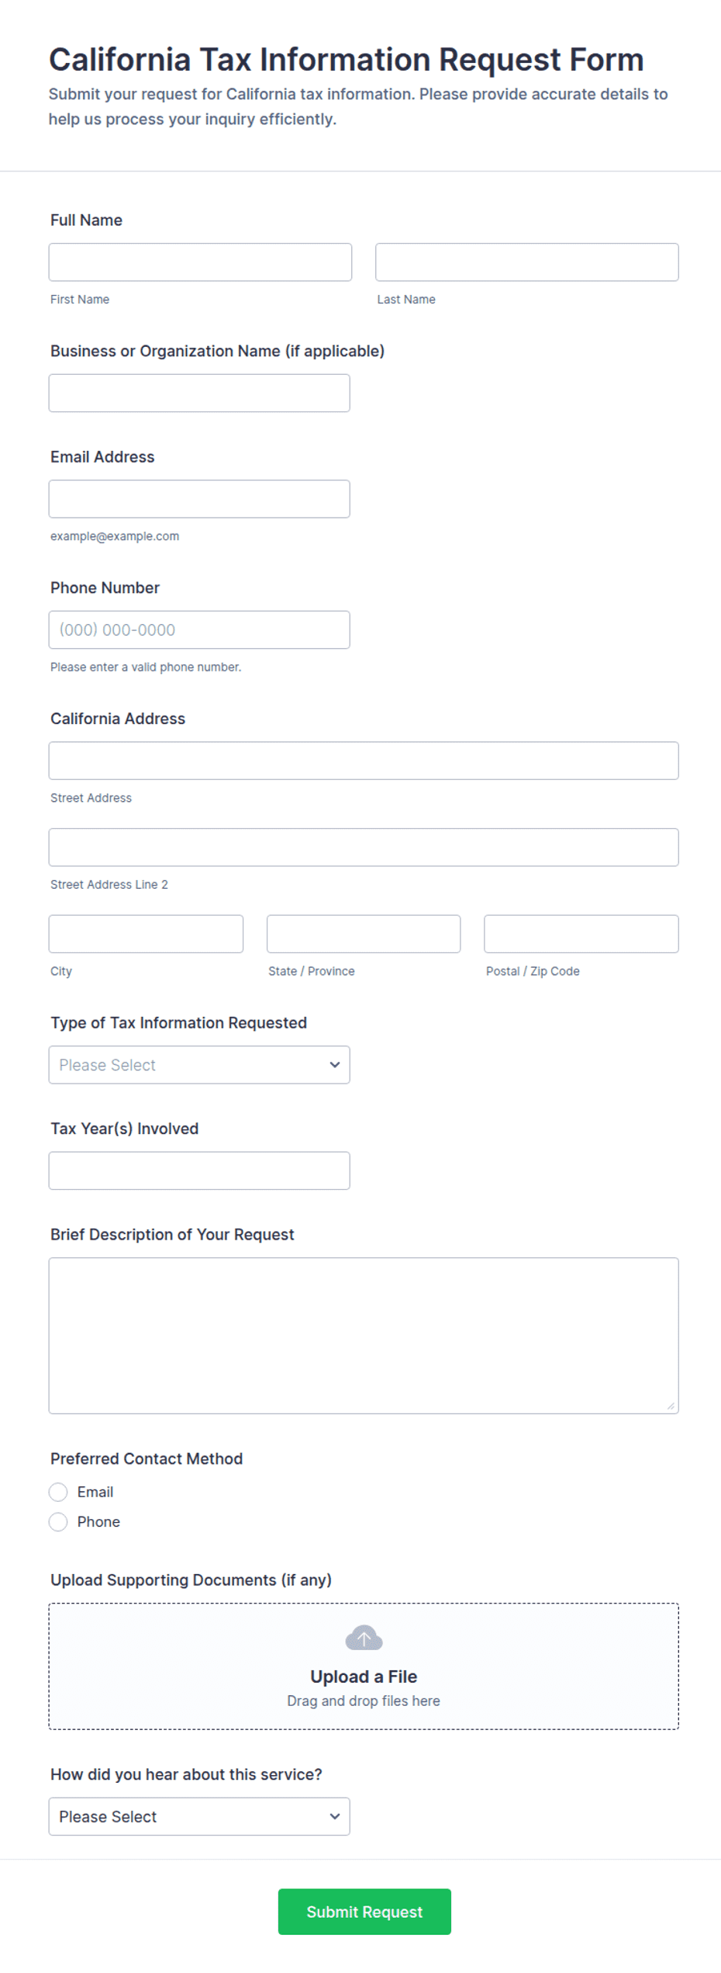Click the Street Address input
The height and width of the screenshot is (1973, 721).
pyautogui.click(x=364, y=761)
